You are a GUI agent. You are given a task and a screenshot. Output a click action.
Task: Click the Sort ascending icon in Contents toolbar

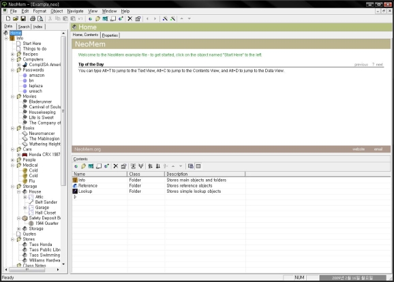click(150, 166)
